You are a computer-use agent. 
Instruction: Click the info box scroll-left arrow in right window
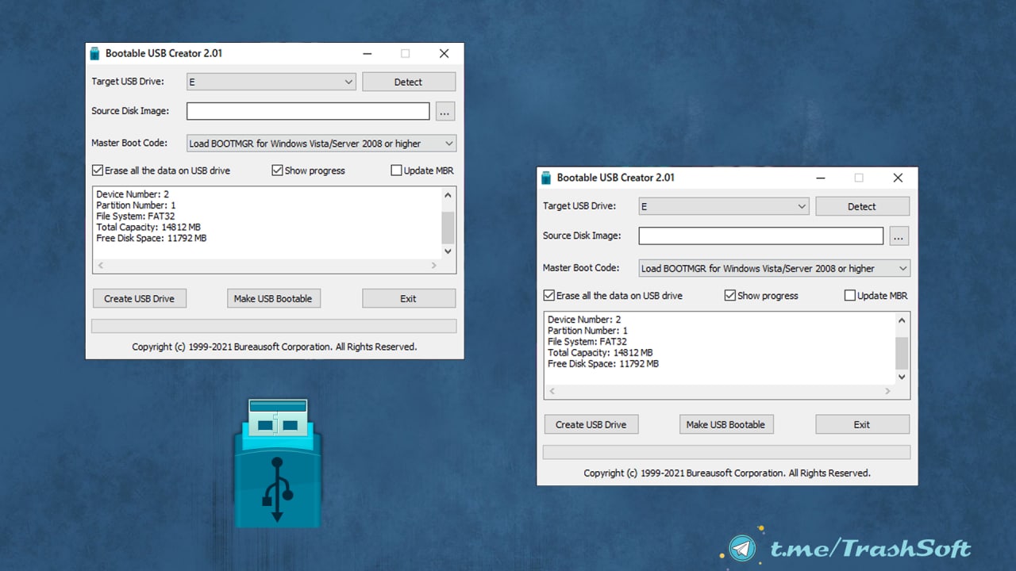552,392
